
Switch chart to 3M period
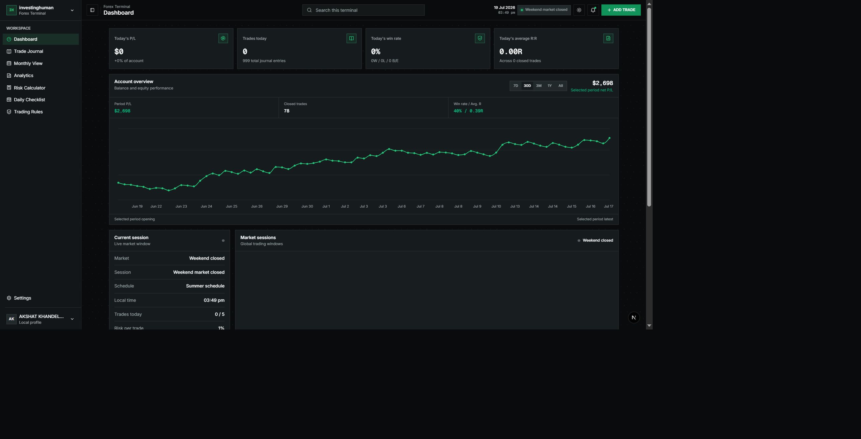coord(539,86)
